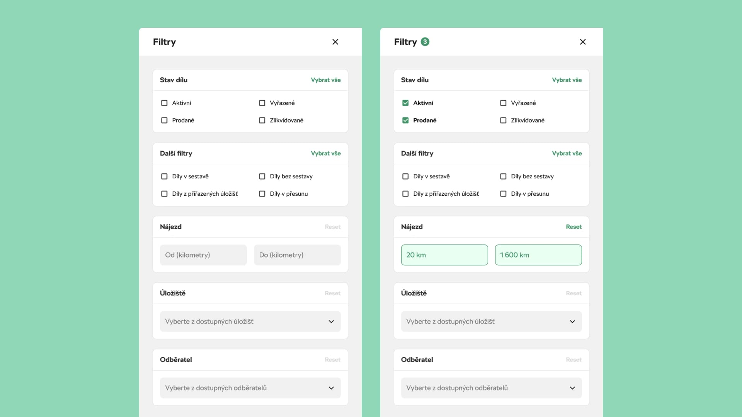Enable Zlikvidované in the right panel
Image resolution: width=742 pixels, height=417 pixels.
(503, 120)
